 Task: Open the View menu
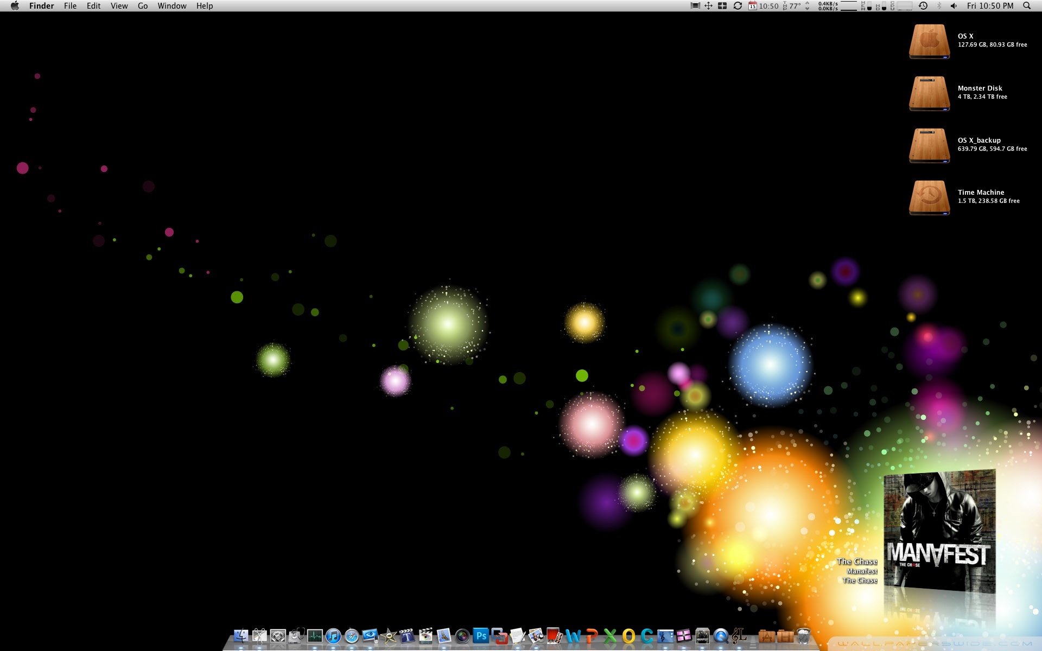tap(119, 6)
